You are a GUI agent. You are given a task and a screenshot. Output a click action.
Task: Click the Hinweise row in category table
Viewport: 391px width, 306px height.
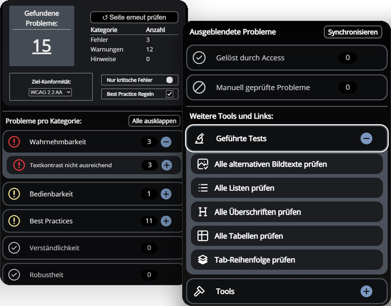pos(134,59)
